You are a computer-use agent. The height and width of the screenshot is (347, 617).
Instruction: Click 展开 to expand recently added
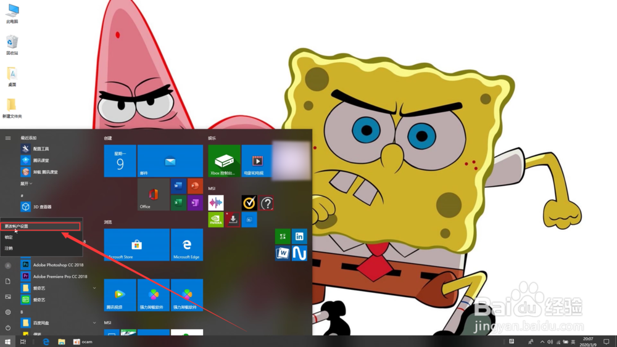click(27, 184)
